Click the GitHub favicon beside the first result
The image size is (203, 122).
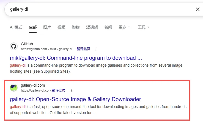click(x=14, y=46)
